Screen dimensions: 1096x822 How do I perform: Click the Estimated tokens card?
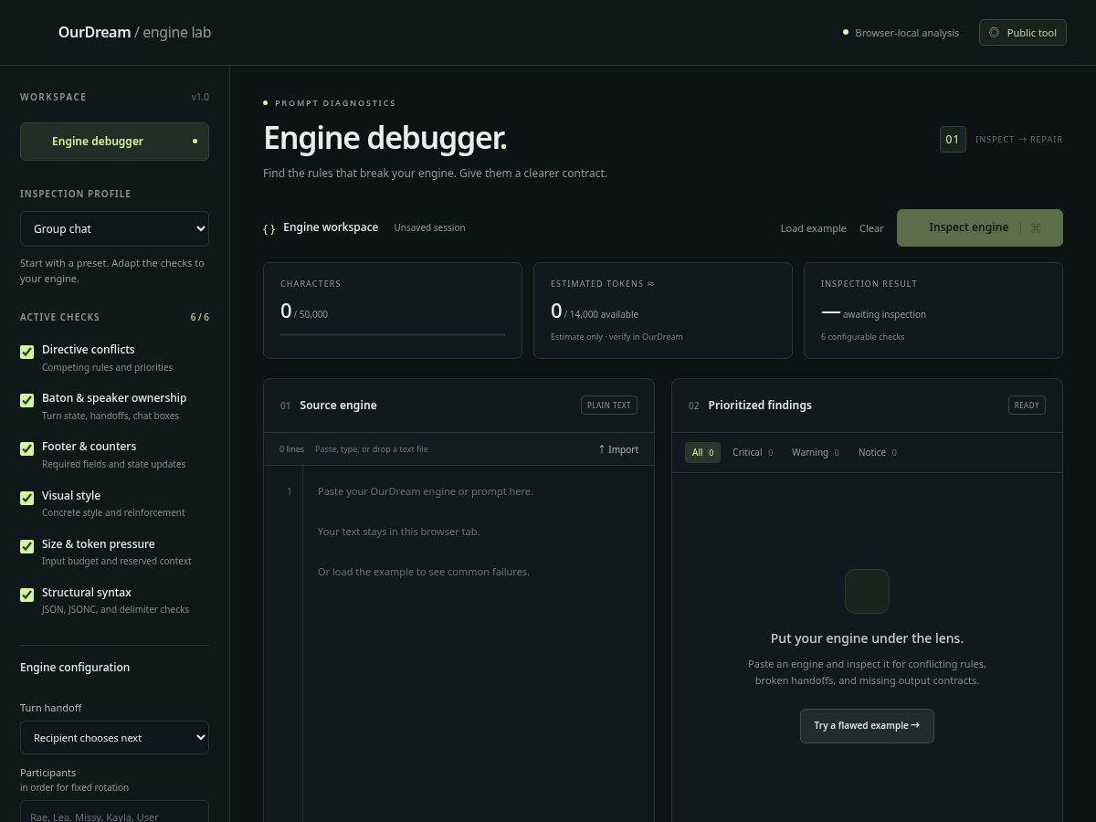663,311
